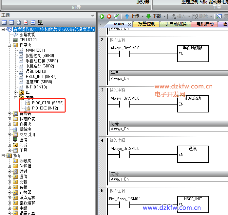Select PID0_CTRL (SBR9) in the wizard tree
This screenshot has height=215, width=228.
click(47, 103)
